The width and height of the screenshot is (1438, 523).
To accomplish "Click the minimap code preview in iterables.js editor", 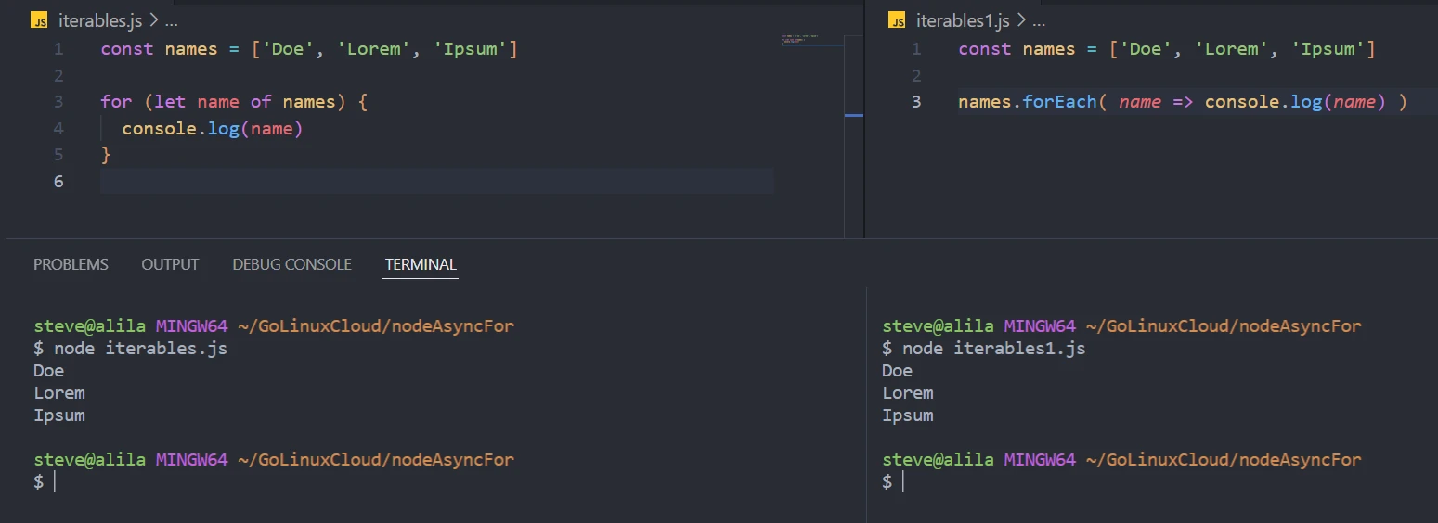I will tap(798, 40).
